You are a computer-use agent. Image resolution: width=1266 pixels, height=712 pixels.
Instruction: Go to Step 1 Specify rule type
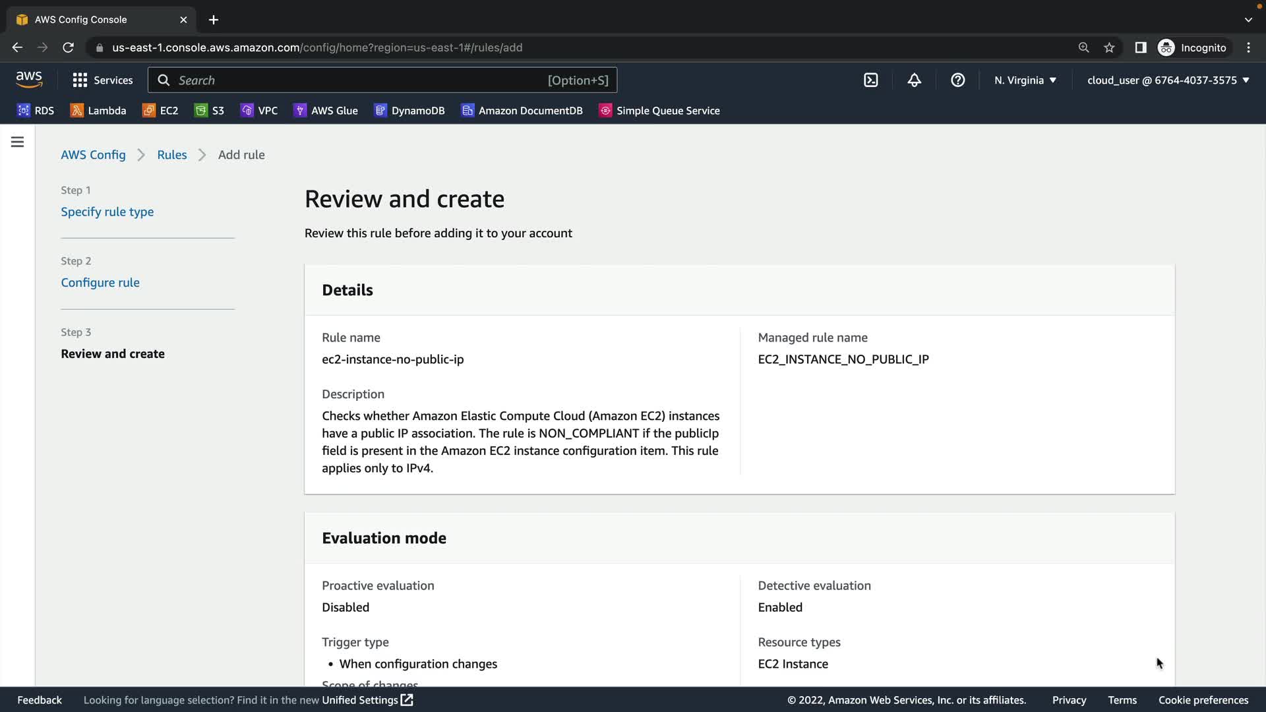coord(107,212)
